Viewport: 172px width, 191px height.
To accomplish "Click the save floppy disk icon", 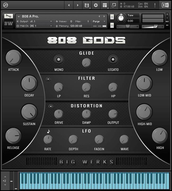I will tap(87, 5).
